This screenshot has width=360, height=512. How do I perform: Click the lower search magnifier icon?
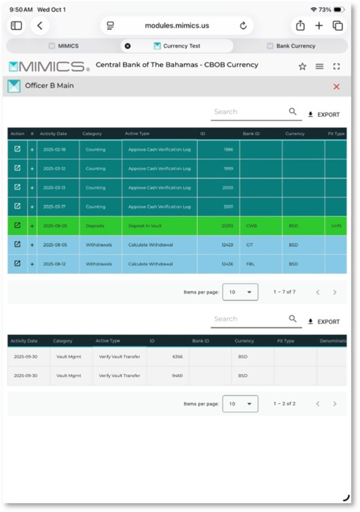pyautogui.click(x=292, y=319)
